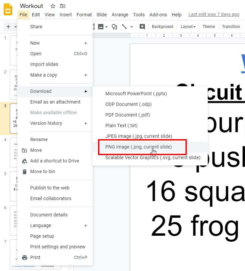Open the line tool dropdown arrow

tap(132, 27)
